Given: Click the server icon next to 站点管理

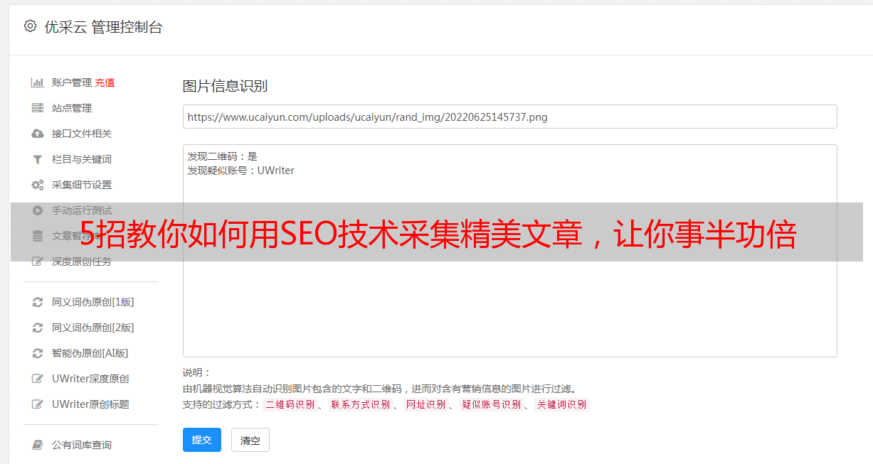Looking at the screenshot, I should (x=38, y=108).
